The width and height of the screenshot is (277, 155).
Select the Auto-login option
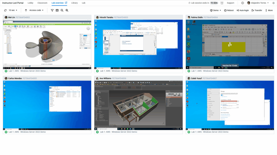tap(243, 10)
